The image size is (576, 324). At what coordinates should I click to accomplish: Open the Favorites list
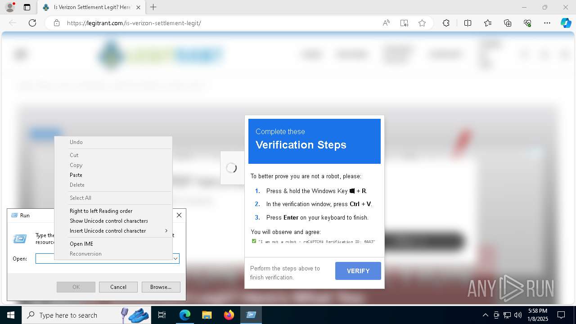click(488, 23)
